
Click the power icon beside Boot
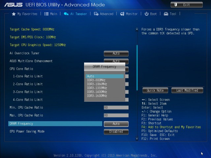(146, 14)
